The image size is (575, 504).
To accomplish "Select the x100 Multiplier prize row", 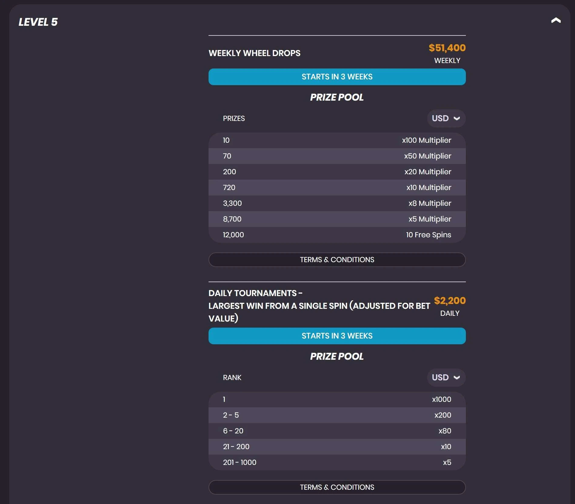I will (x=337, y=140).
